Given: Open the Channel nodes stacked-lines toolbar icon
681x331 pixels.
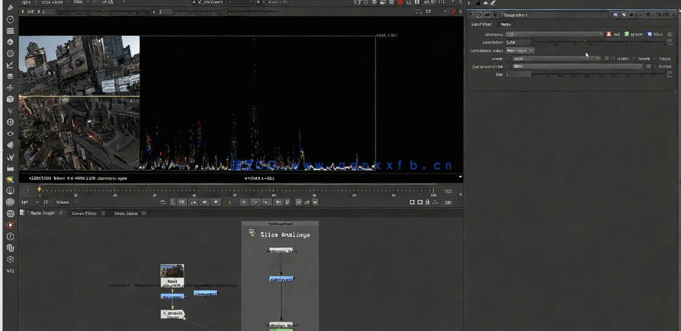Looking at the screenshot, I should point(10,31).
